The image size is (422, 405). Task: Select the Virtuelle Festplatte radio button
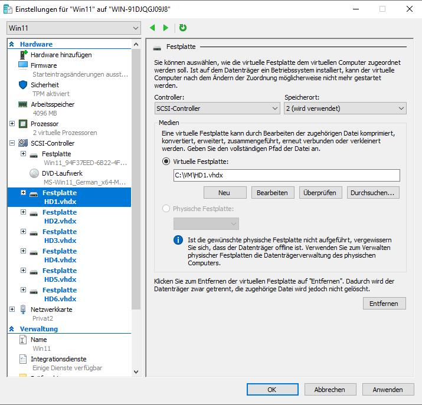166,162
